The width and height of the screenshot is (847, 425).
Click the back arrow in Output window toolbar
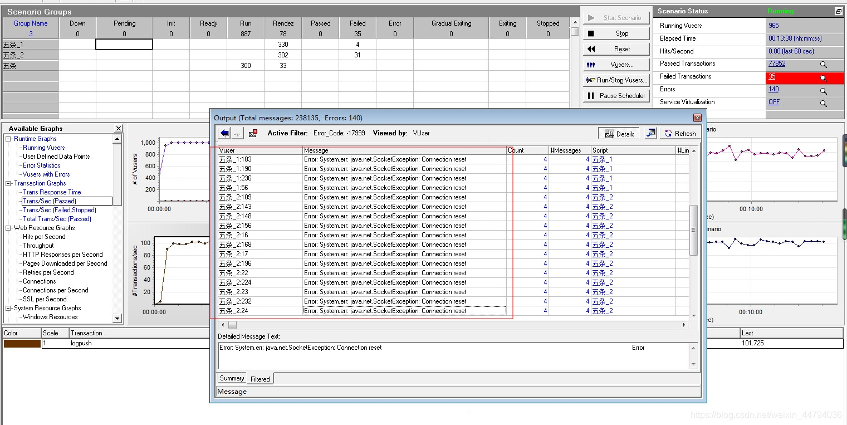click(x=224, y=133)
